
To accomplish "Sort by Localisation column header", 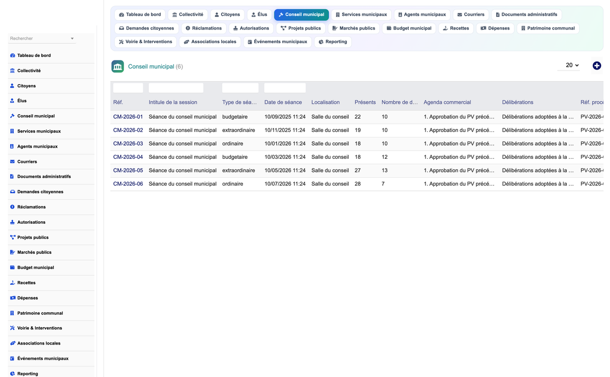I will click(325, 102).
